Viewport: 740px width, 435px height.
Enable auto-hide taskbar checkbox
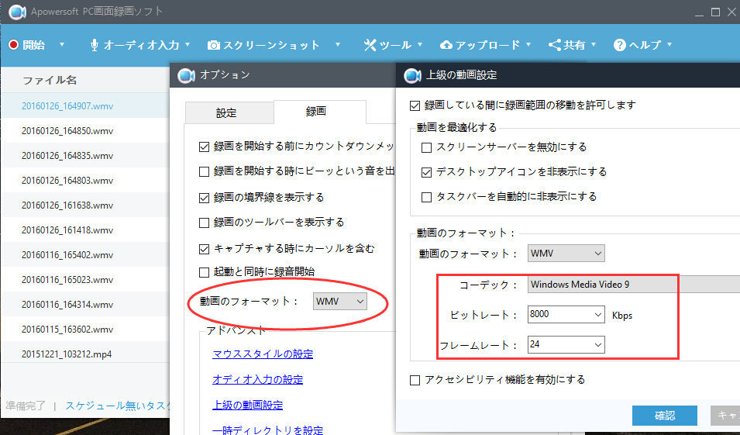(426, 197)
